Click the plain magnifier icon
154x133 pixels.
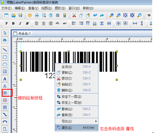[x=139, y=15]
